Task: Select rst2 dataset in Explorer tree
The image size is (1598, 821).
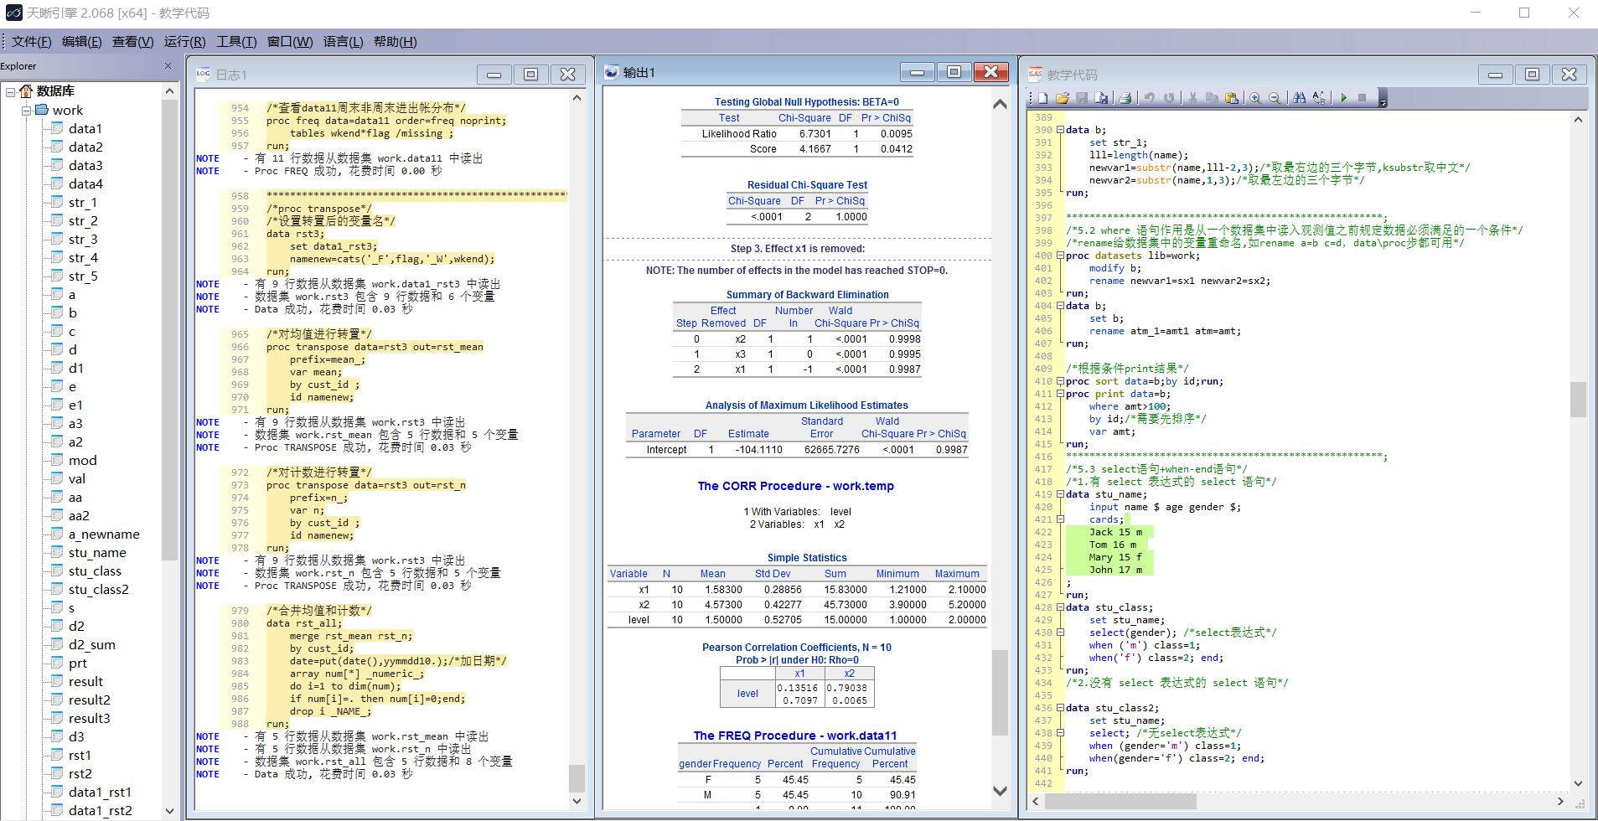Action: (80, 773)
